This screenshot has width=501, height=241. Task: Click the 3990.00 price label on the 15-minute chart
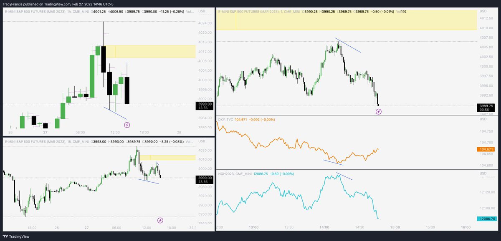click(x=205, y=180)
